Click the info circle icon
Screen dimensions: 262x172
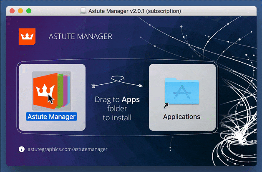coord(22,149)
